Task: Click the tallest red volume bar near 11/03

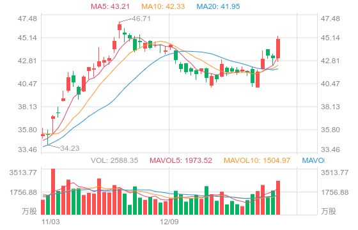Action: point(53,192)
